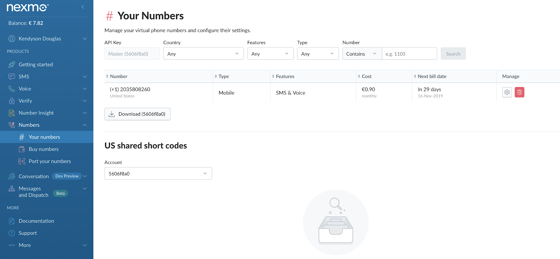The width and height of the screenshot is (560, 259).
Task: Click the Port your numbers phone icon
Action: (22, 161)
